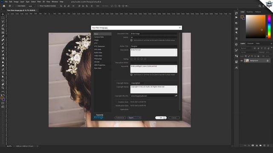This screenshot has width=273, height=153.
Task: Open the Auto-Select Layer dropdown
Action: [x=31, y=6]
